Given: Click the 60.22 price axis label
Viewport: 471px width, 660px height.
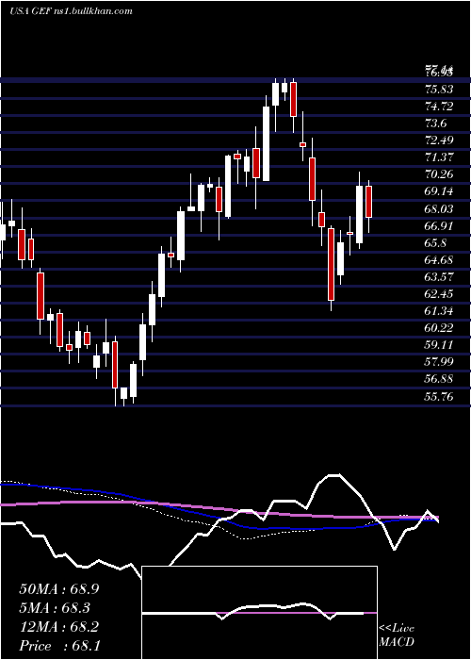Looking at the screenshot, I should click(x=439, y=328).
